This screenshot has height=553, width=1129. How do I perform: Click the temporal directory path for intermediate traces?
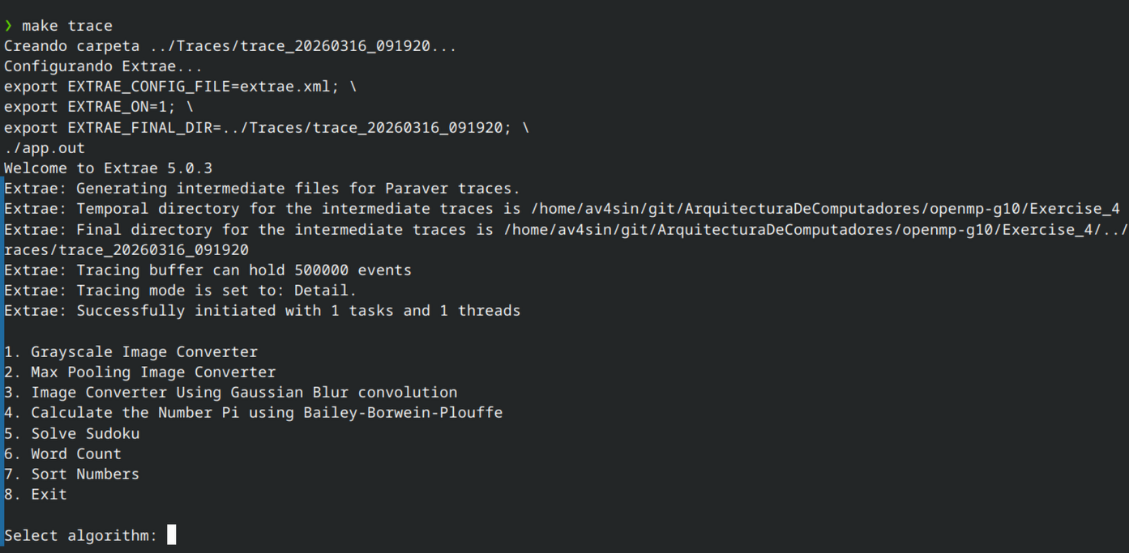825,209
